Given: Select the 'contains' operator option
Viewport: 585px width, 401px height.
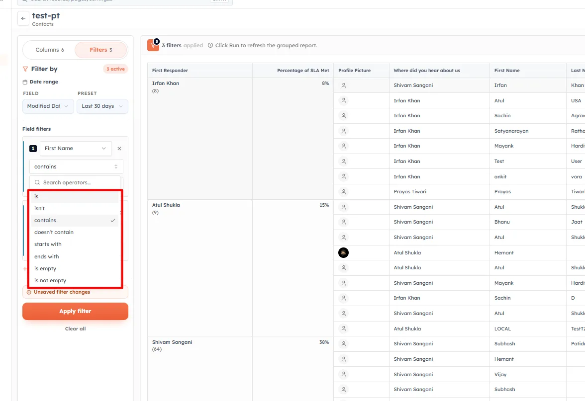Looking at the screenshot, I should (x=75, y=220).
